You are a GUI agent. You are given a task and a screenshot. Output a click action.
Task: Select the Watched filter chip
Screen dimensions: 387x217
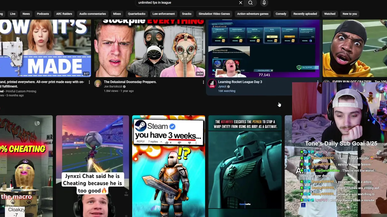pos(330,14)
